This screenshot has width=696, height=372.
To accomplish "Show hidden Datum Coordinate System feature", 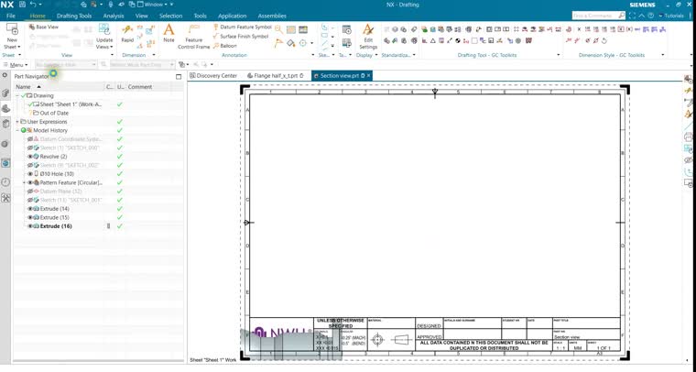I will [30, 139].
